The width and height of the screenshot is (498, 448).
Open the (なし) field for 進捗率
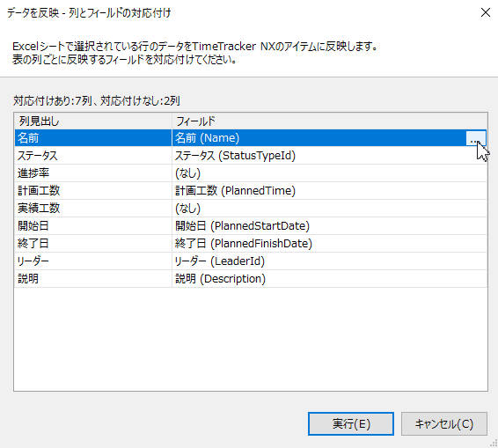coord(329,173)
